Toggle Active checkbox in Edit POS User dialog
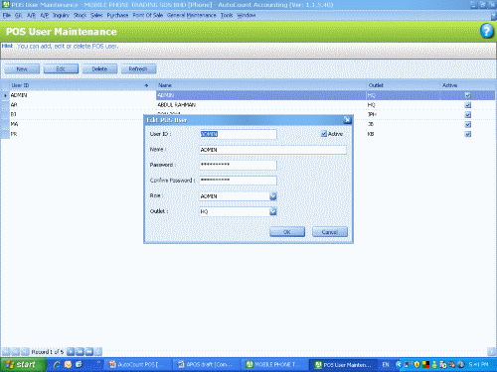 tap(324, 134)
